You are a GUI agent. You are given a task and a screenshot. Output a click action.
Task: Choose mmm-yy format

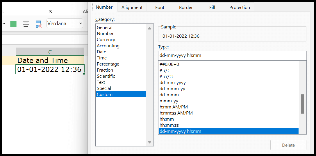[228, 101]
